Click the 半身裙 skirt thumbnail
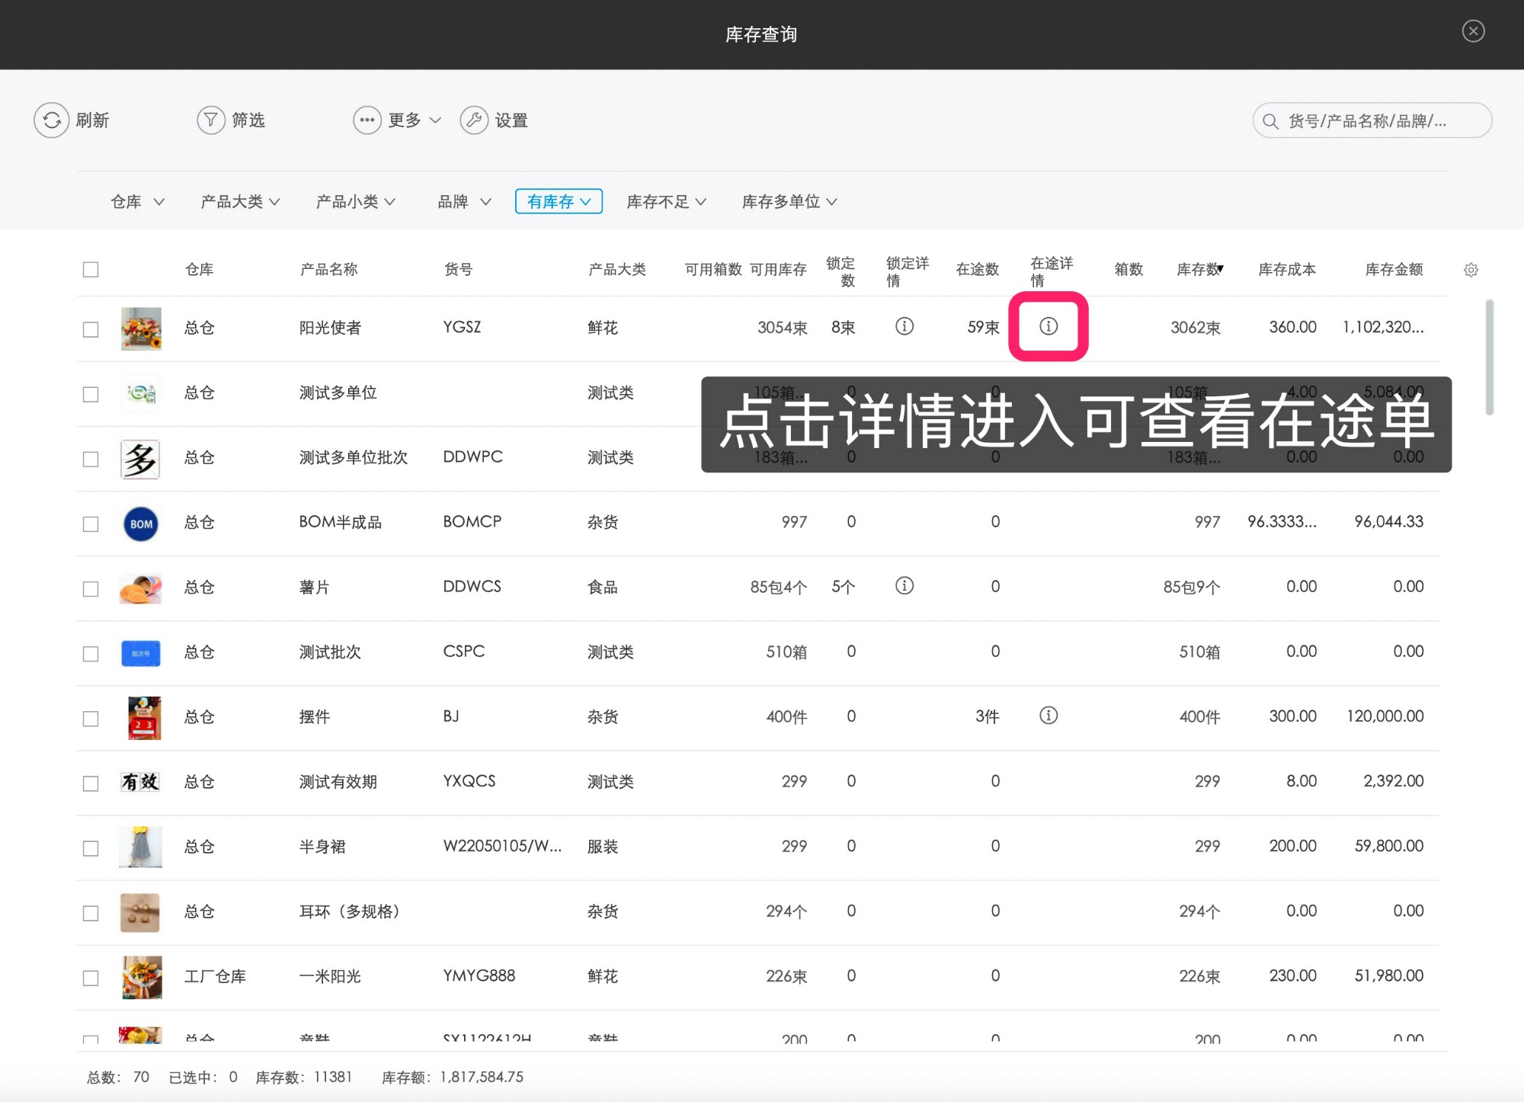 pyautogui.click(x=141, y=847)
